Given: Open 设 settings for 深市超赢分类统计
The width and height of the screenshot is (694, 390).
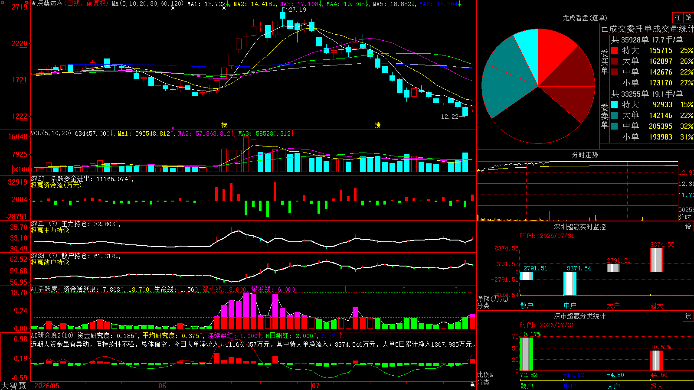Looking at the screenshot, I should coord(688,316).
